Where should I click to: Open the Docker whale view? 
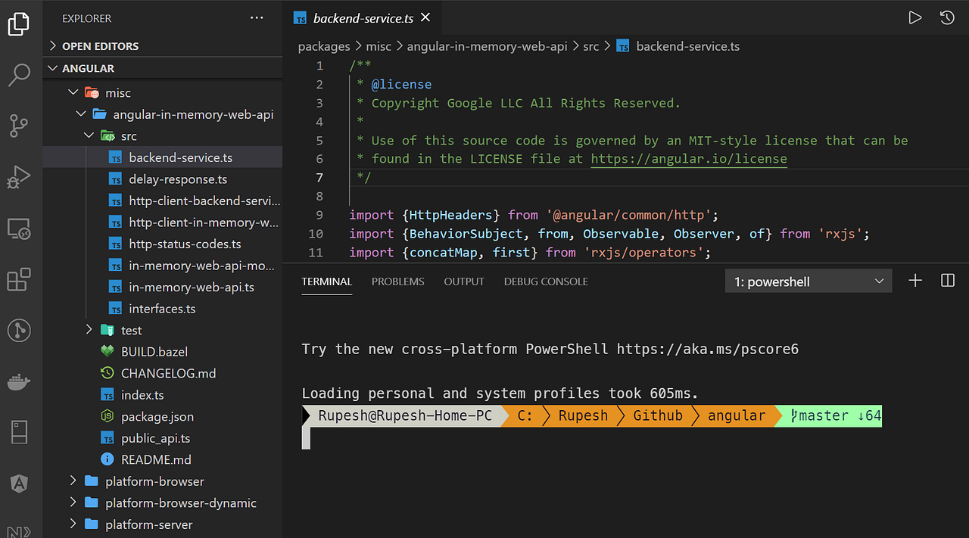(x=19, y=381)
